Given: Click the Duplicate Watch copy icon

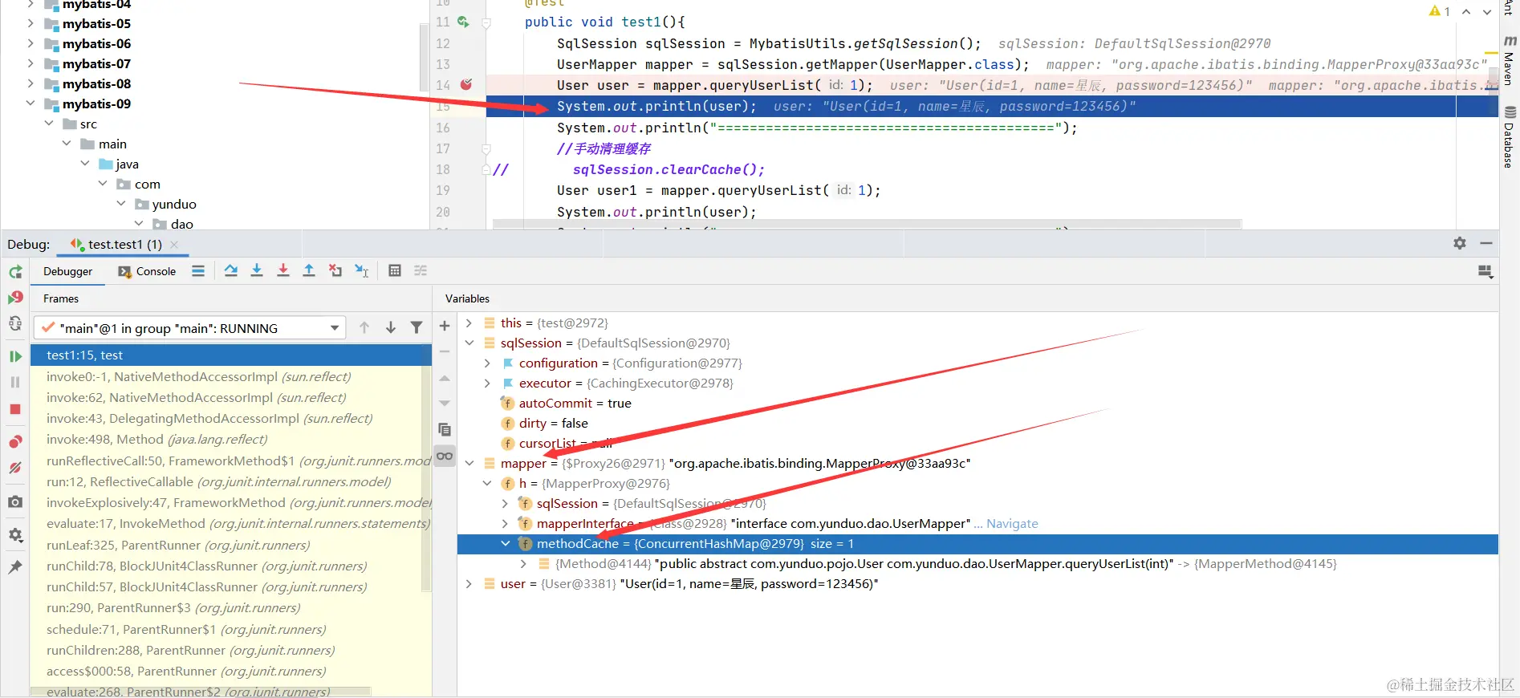Looking at the screenshot, I should [445, 429].
